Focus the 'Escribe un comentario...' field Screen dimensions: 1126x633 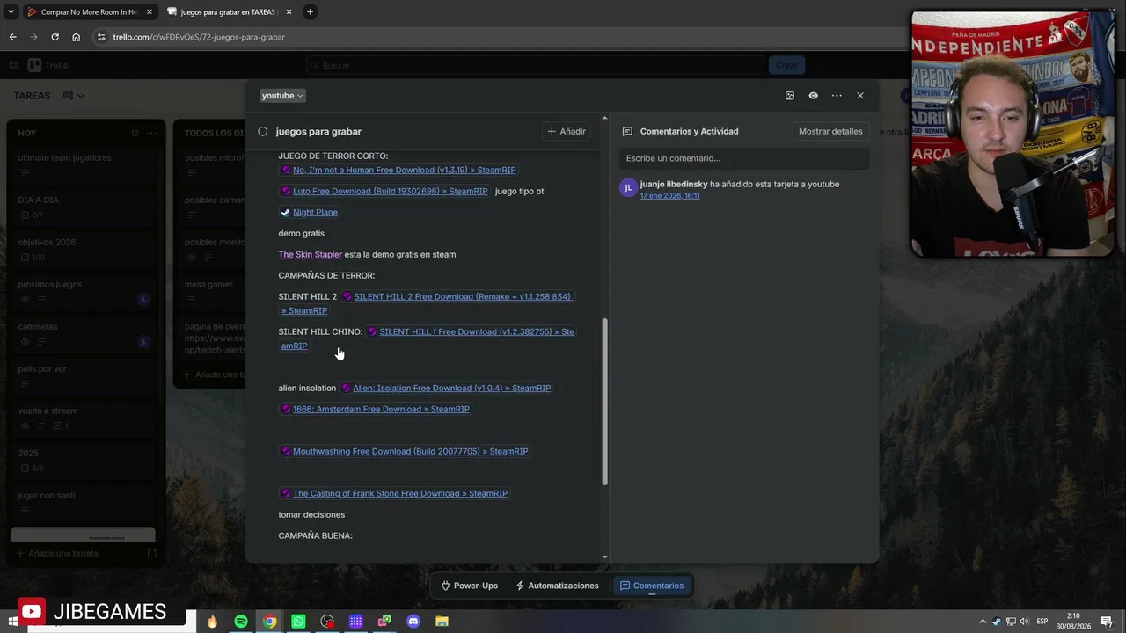pos(744,158)
